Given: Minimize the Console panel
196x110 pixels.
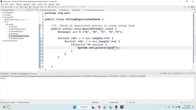Looking at the screenshot, I should (x=192, y=73).
